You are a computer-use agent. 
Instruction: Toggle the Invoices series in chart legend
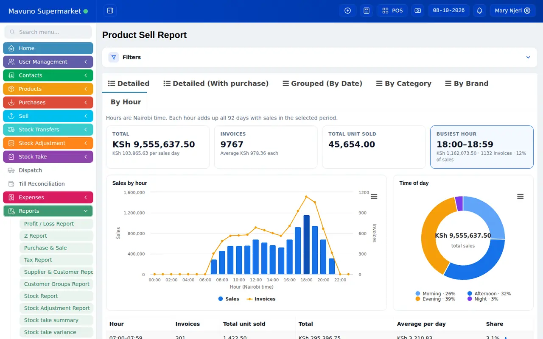point(261,299)
